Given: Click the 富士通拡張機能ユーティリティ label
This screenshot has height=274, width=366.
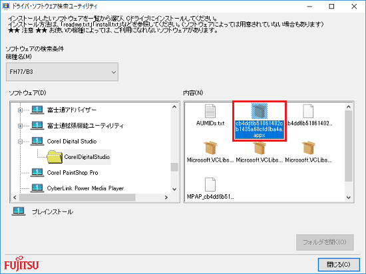Looking at the screenshot, I should click(x=85, y=126).
